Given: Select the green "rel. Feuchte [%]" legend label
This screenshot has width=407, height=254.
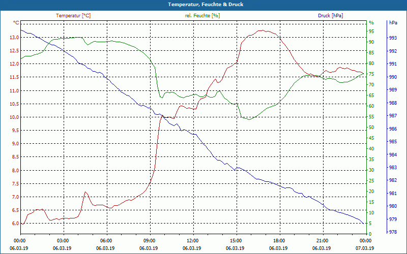Looking at the screenshot, I should [202, 16].
